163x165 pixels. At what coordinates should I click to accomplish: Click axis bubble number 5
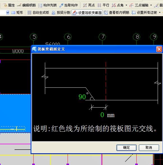pos(34,37)
